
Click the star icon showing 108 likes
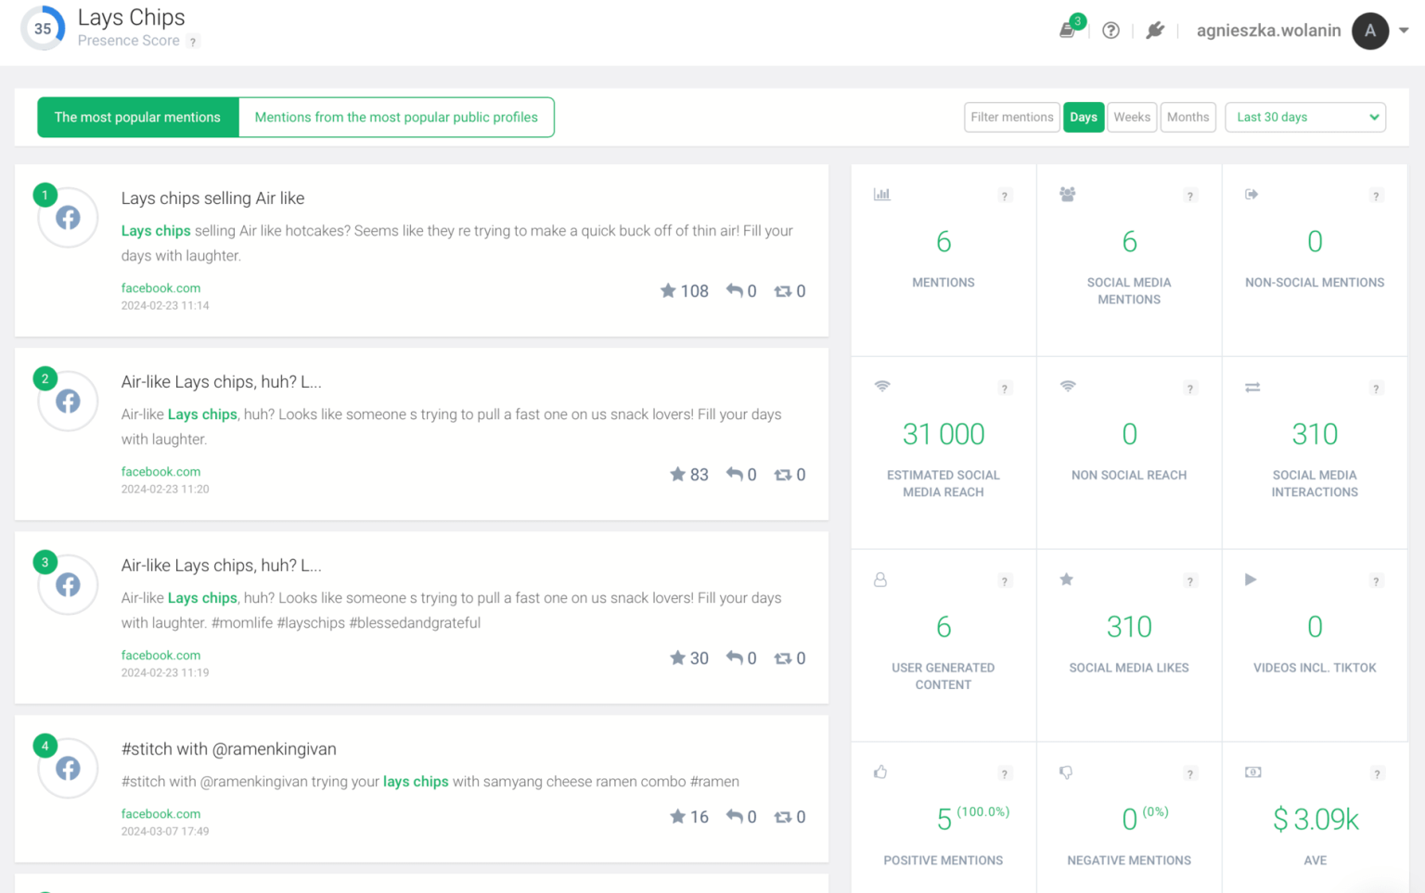point(668,290)
